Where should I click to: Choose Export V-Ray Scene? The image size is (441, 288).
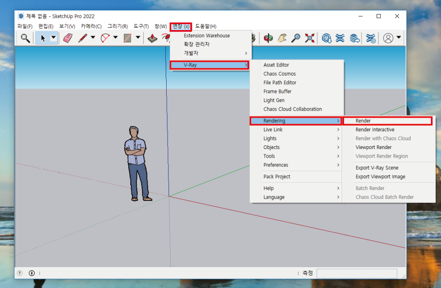(388, 168)
